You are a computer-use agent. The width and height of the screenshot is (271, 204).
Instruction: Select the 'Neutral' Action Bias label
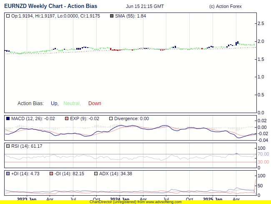coord(72,103)
